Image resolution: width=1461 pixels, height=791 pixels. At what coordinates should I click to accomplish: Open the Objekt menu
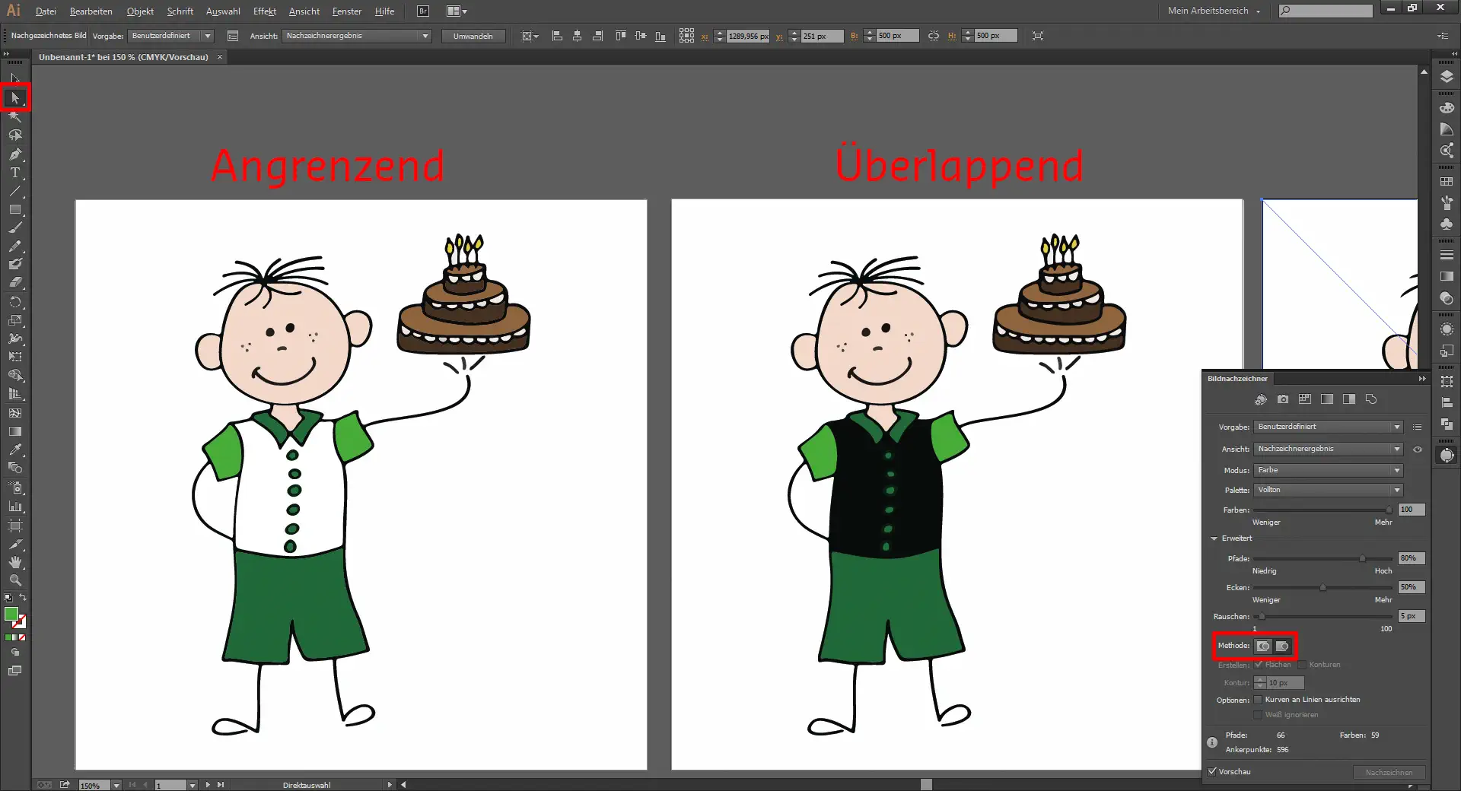(x=140, y=11)
